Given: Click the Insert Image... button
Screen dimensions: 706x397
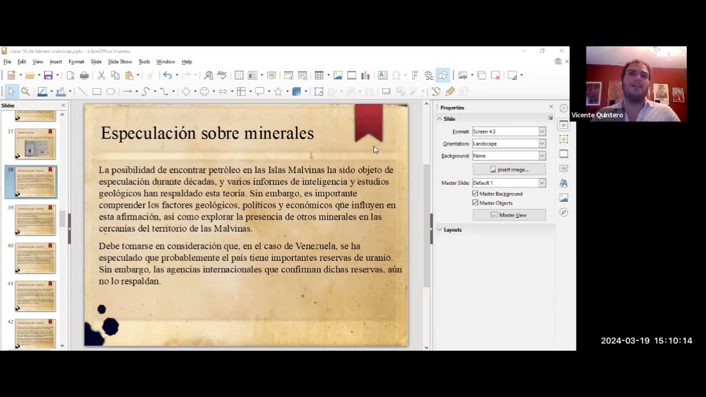Looking at the screenshot, I should (509, 169).
